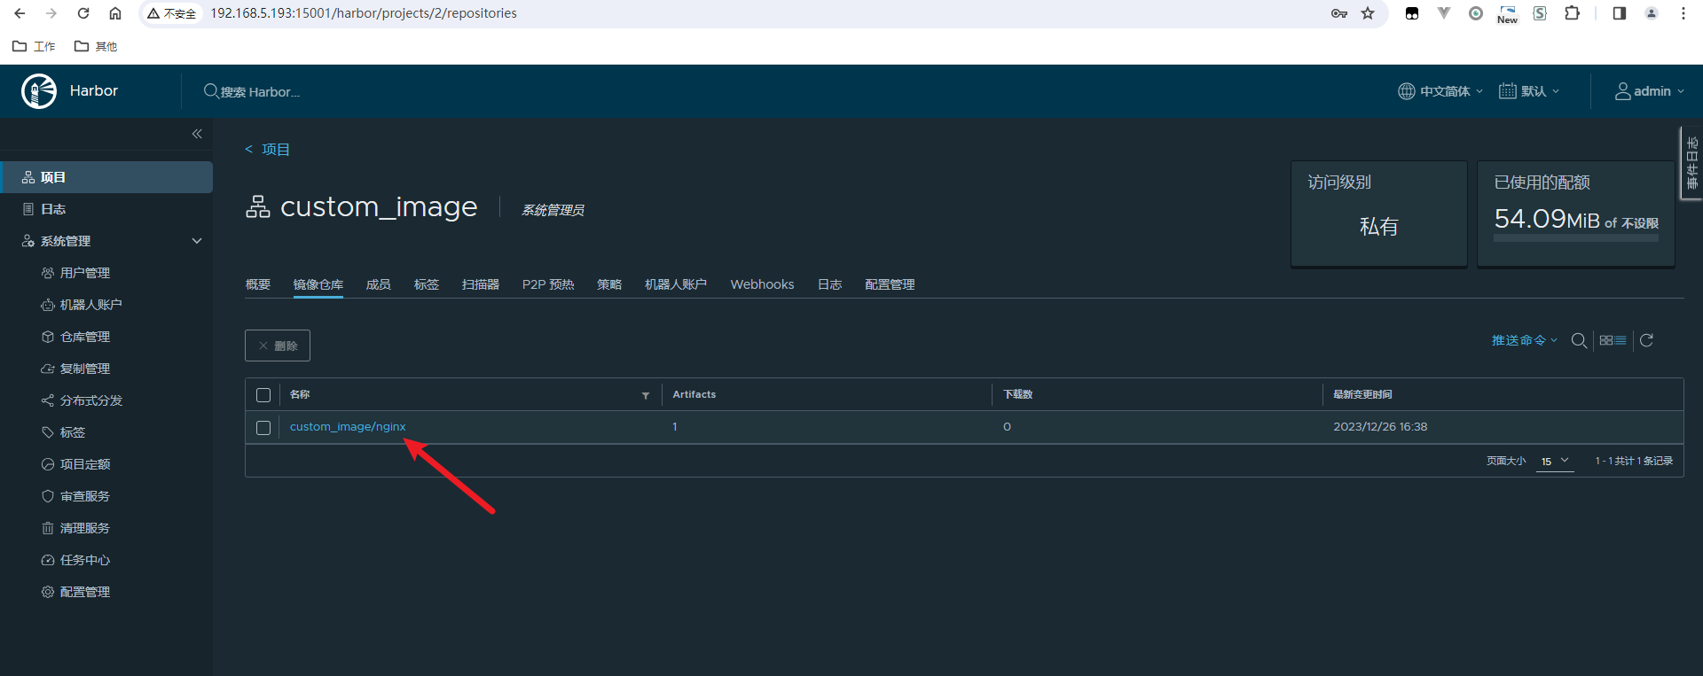
Task: Open the 工作 bookmarks folder
Action: coord(35,46)
